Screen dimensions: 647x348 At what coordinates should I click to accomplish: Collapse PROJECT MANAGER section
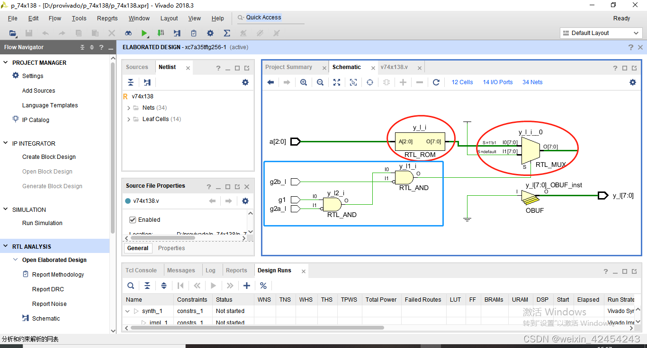[6, 62]
